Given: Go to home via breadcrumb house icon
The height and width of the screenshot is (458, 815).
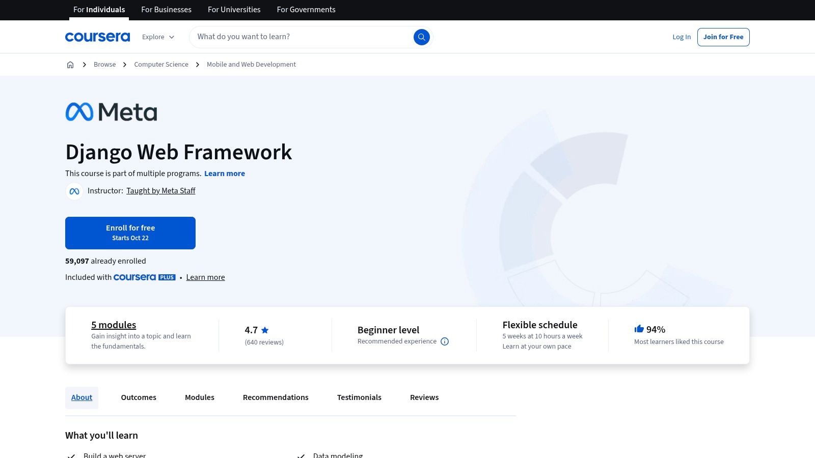Looking at the screenshot, I should click(x=70, y=65).
